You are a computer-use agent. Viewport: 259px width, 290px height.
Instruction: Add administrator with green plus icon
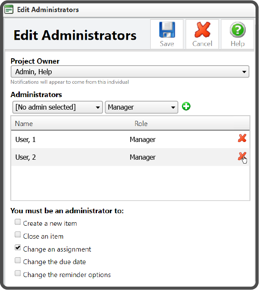pos(186,107)
